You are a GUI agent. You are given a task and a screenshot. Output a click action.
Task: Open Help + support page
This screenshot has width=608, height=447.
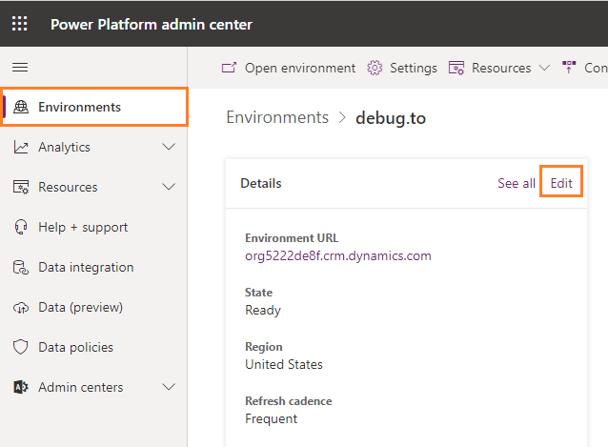click(x=94, y=227)
